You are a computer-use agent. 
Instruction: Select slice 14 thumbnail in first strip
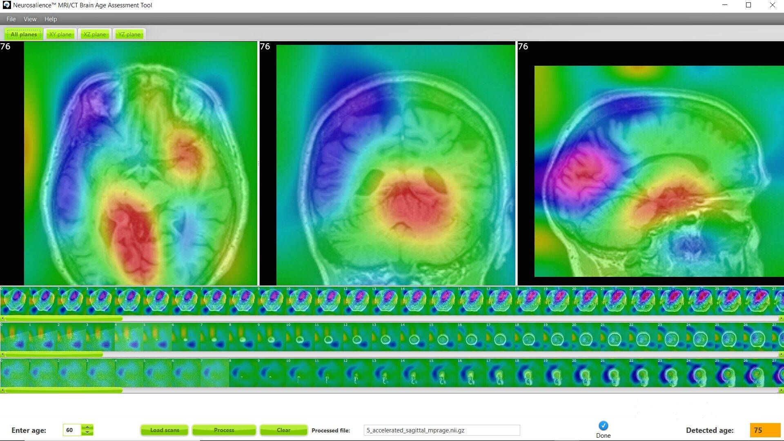pos(414,301)
